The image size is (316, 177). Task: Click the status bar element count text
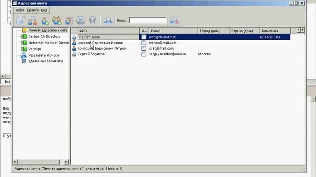69,169
